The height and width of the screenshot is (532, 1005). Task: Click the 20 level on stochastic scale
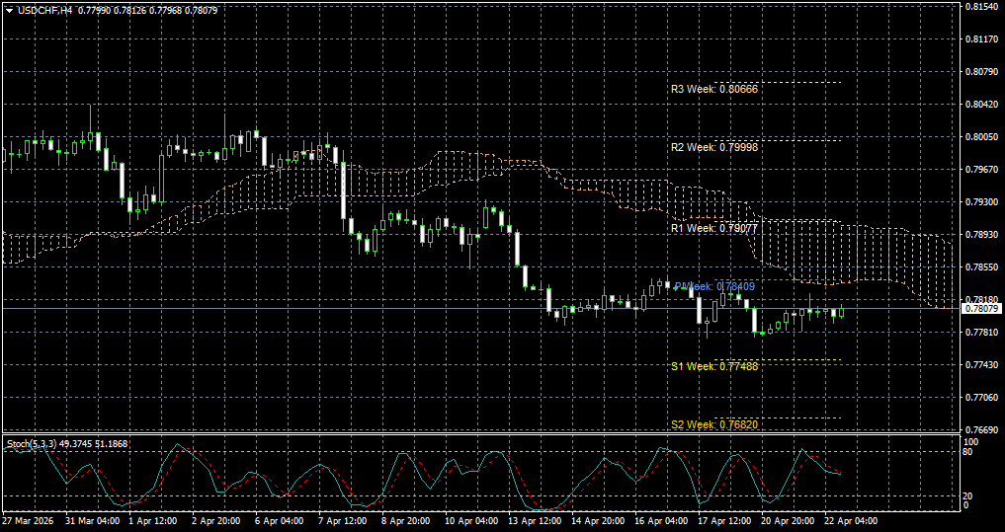click(x=968, y=496)
